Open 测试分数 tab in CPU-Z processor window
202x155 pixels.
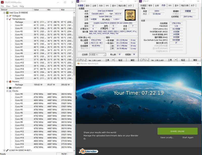[122, 6]
